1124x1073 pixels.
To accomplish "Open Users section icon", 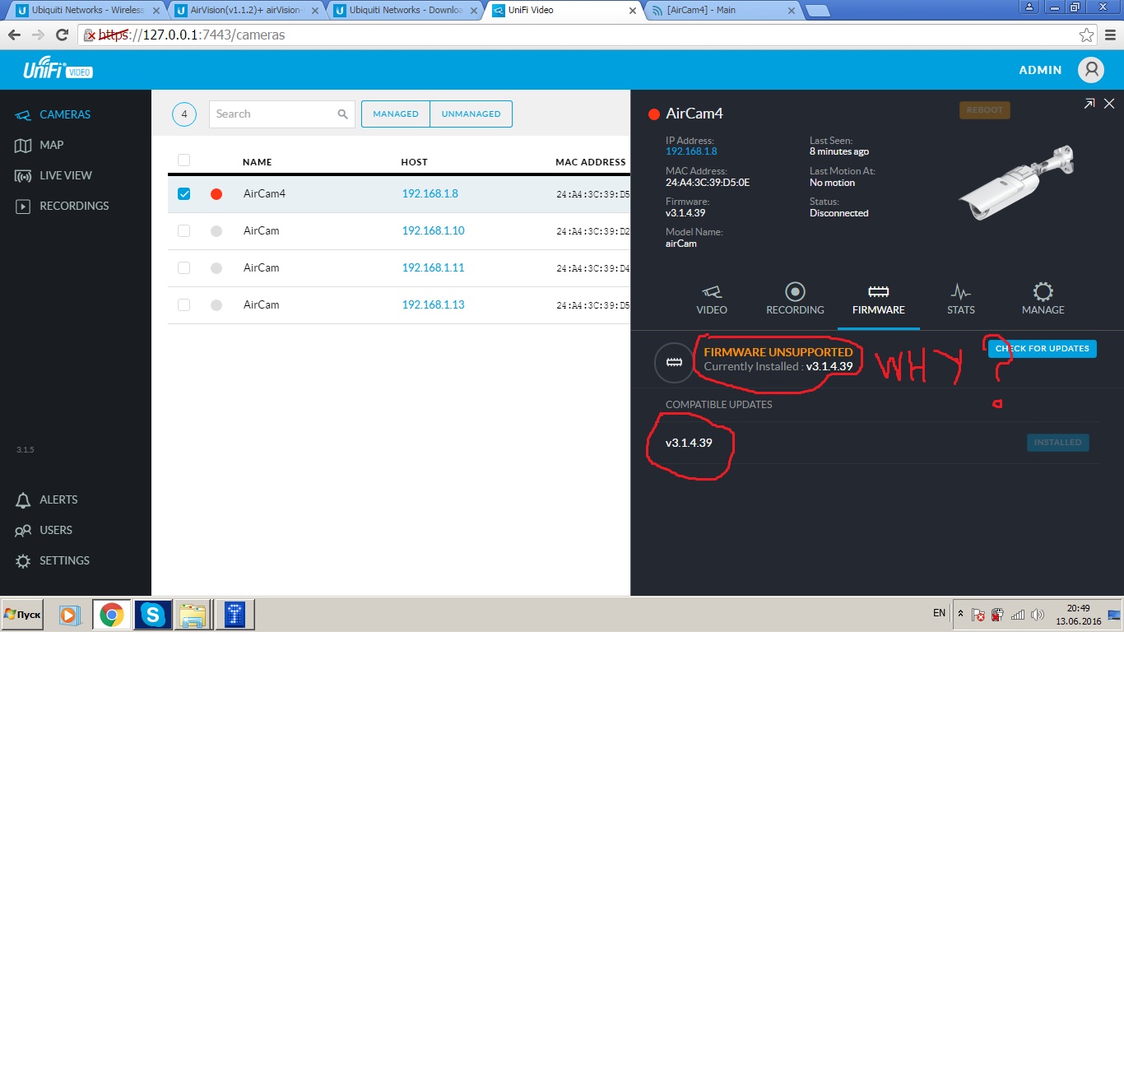I will pyautogui.click(x=23, y=530).
